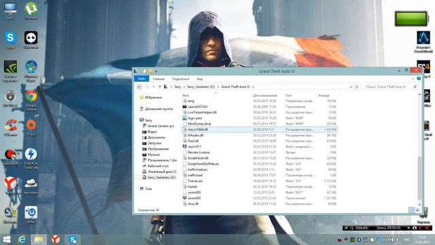Open the GeForce Experience desktop icon
The width and height of the screenshot is (435, 245).
[10, 71]
